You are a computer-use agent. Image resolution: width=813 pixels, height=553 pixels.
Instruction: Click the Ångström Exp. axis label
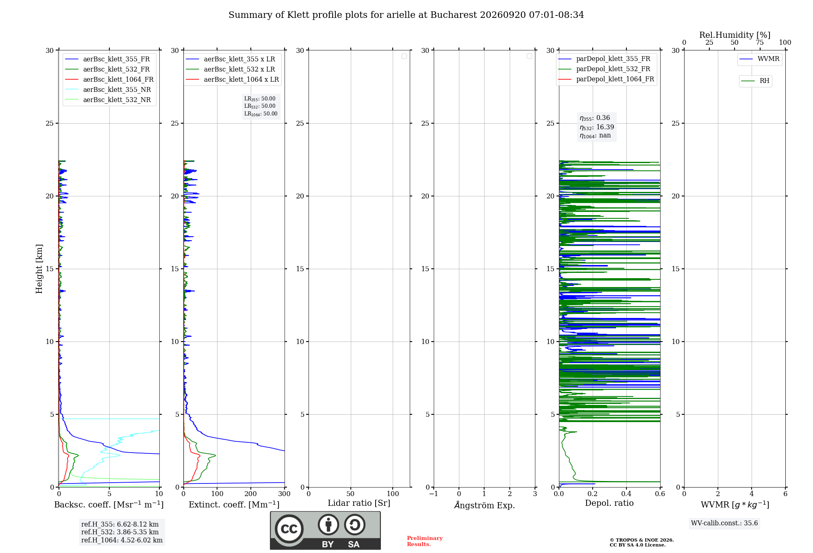pos(484,505)
